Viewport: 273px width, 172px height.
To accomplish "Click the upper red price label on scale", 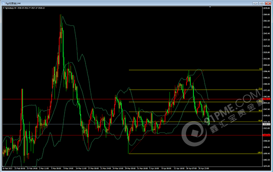I will tap(267, 99).
